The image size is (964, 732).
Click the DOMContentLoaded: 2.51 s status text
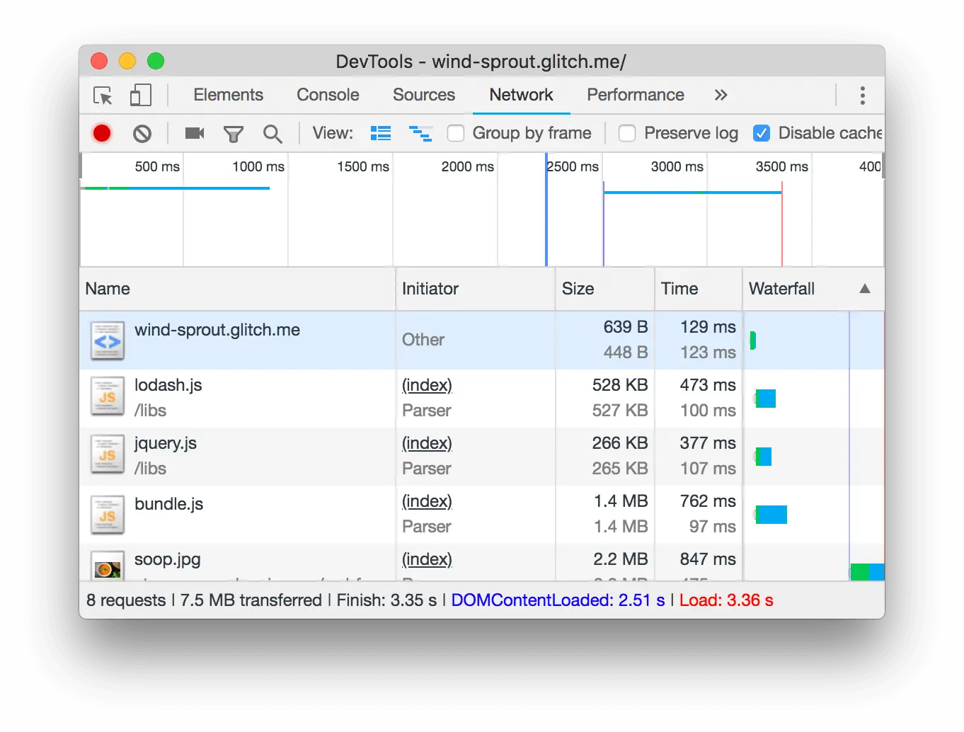(x=558, y=600)
